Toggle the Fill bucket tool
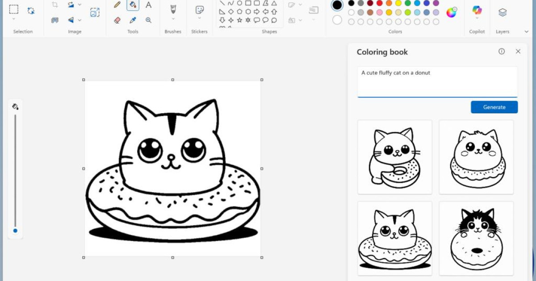Viewport: 536px width, 281px height. point(133,5)
